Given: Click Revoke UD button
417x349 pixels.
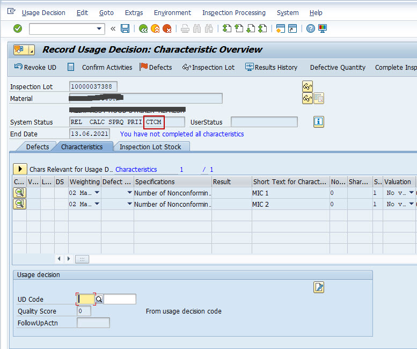Looking at the screenshot, I should click(x=35, y=67).
